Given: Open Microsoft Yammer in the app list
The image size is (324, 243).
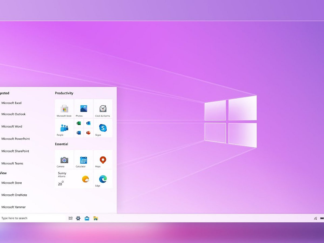Looking at the screenshot, I should pos(13,207).
